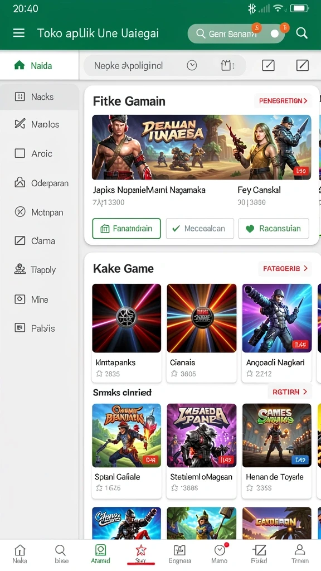321x571 pixels.
Task: Open Motnpan in the sidebar
Action: [40, 212]
